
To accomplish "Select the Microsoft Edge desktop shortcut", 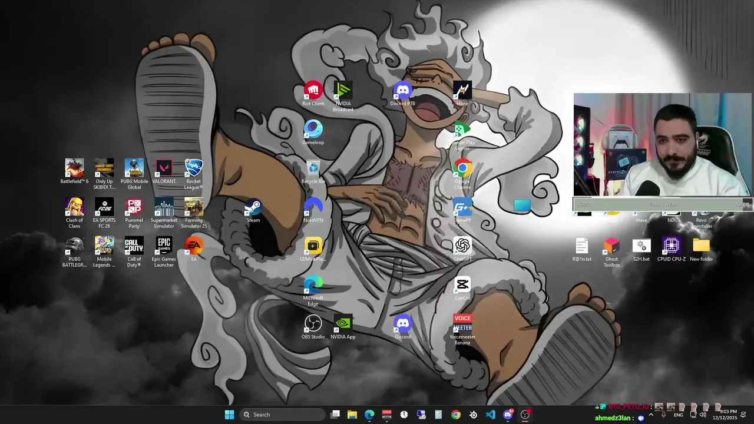I will pyautogui.click(x=313, y=290).
